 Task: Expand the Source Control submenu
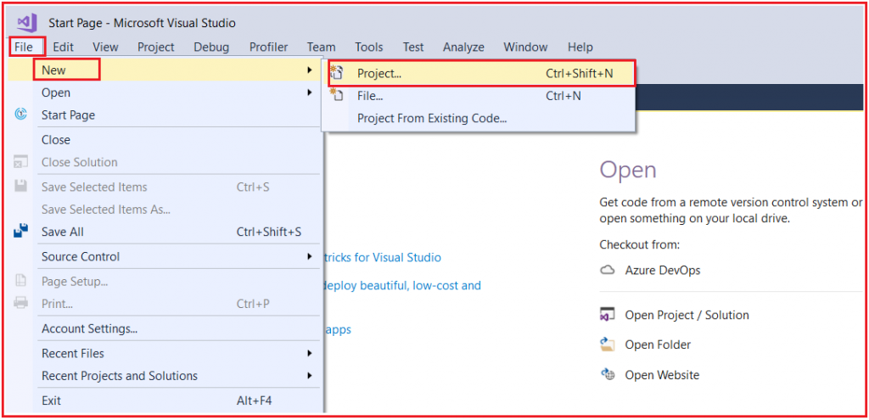[310, 256]
